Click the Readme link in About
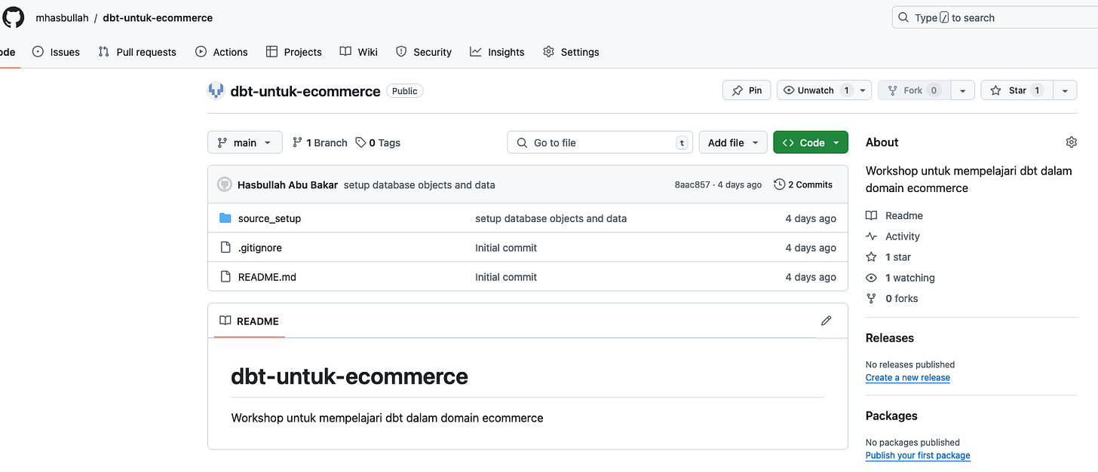 [x=895, y=215]
